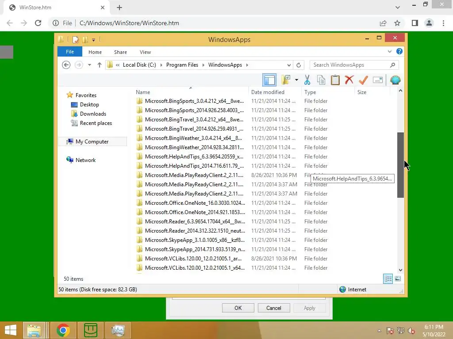Click the Explorer Forward arrow button
Viewport: 453px width, 339px height.
coord(79,65)
